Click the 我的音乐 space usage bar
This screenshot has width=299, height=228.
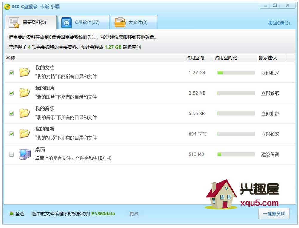236,114
